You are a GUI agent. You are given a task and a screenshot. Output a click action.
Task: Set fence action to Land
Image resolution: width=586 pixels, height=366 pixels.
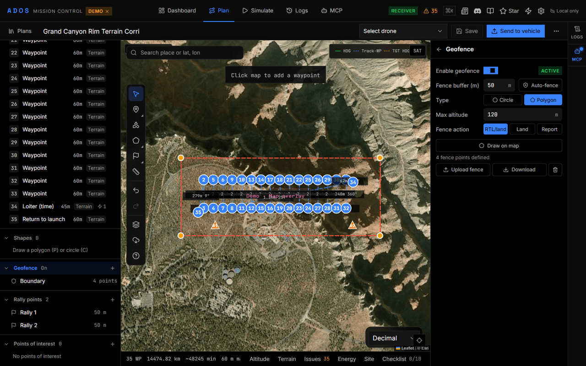[x=522, y=129]
